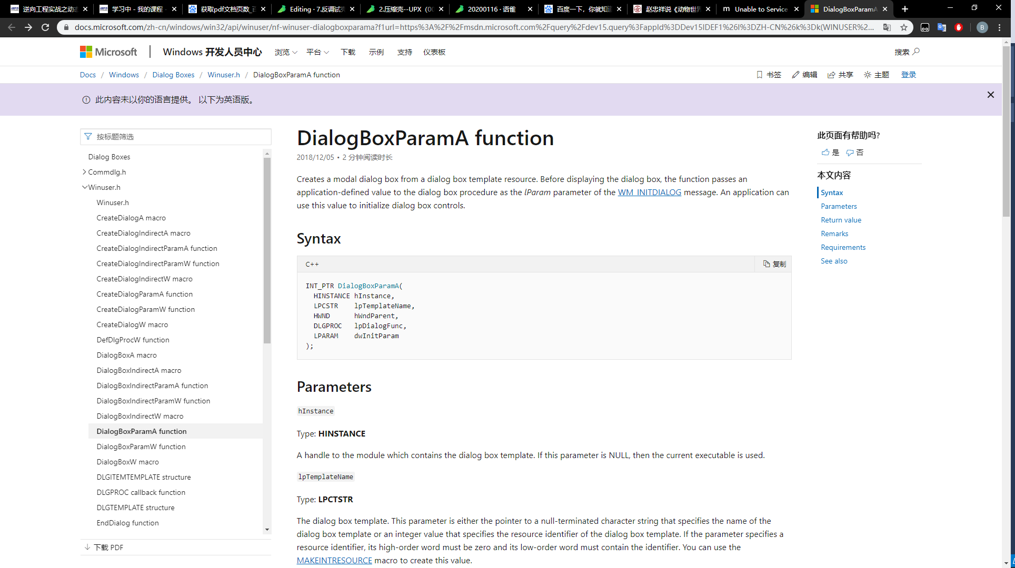
Task: Click the thumbs-up 是 feedback icon
Action: tap(825, 153)
